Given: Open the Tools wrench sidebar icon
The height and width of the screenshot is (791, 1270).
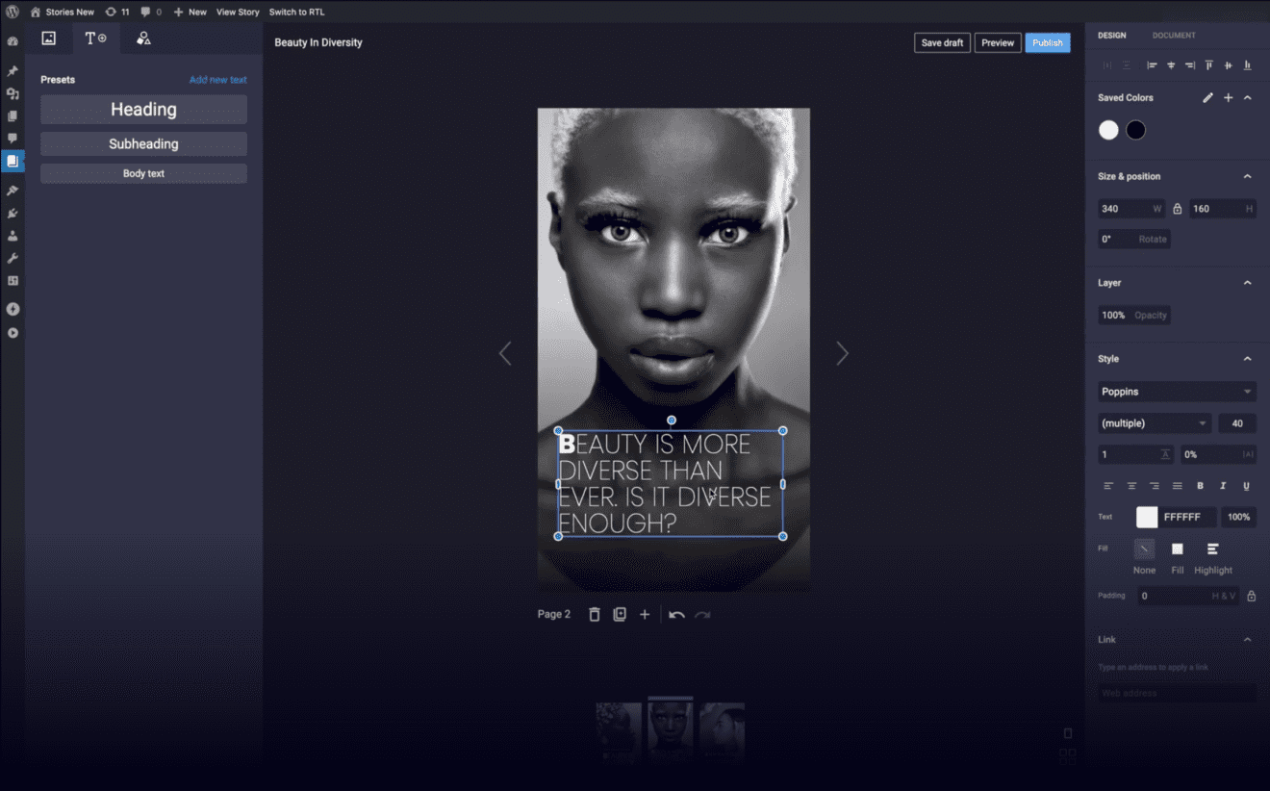Looking at the screenshot, I should (13, 259).
